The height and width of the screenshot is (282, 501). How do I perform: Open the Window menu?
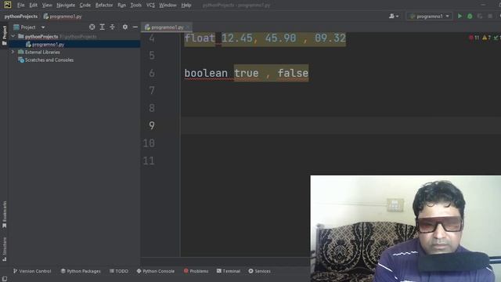168,5
